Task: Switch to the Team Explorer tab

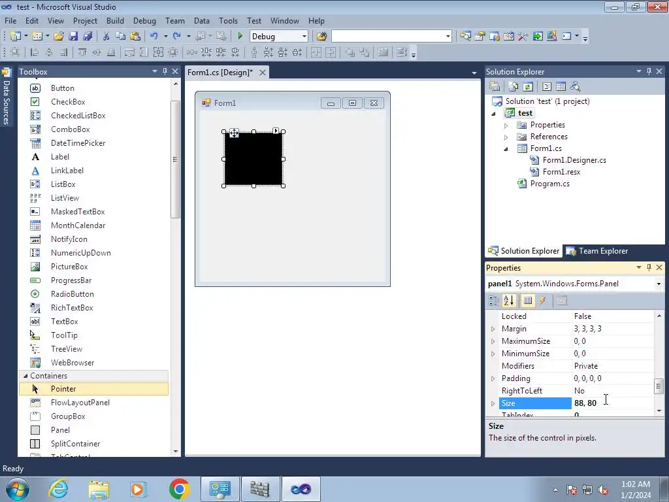Action: 597,251
